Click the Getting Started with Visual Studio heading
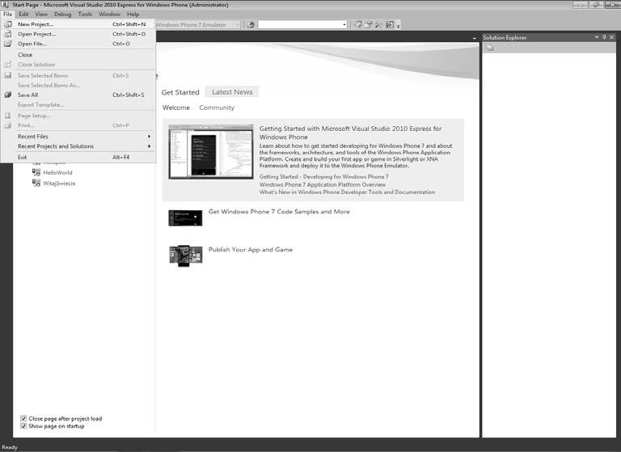This screenshot has width=621, height=452. [x=350, y=133]
